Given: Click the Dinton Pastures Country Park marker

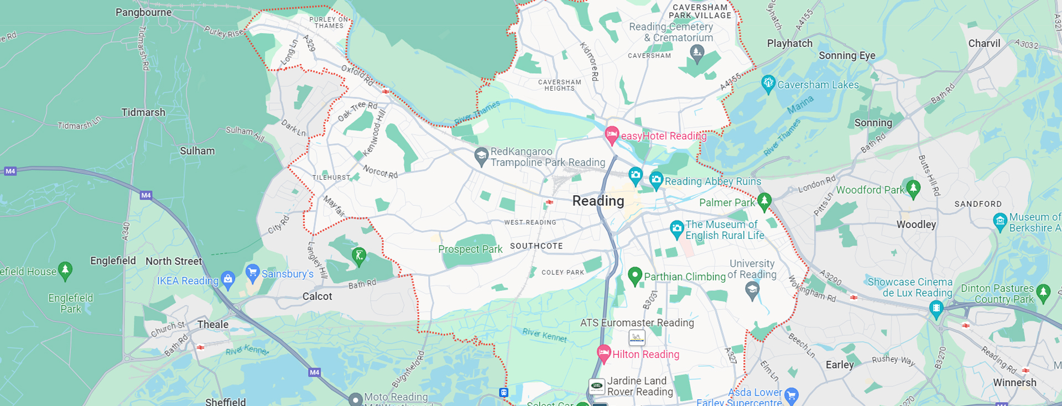Looking at the screenshot, I should (x=1043, y=293).
